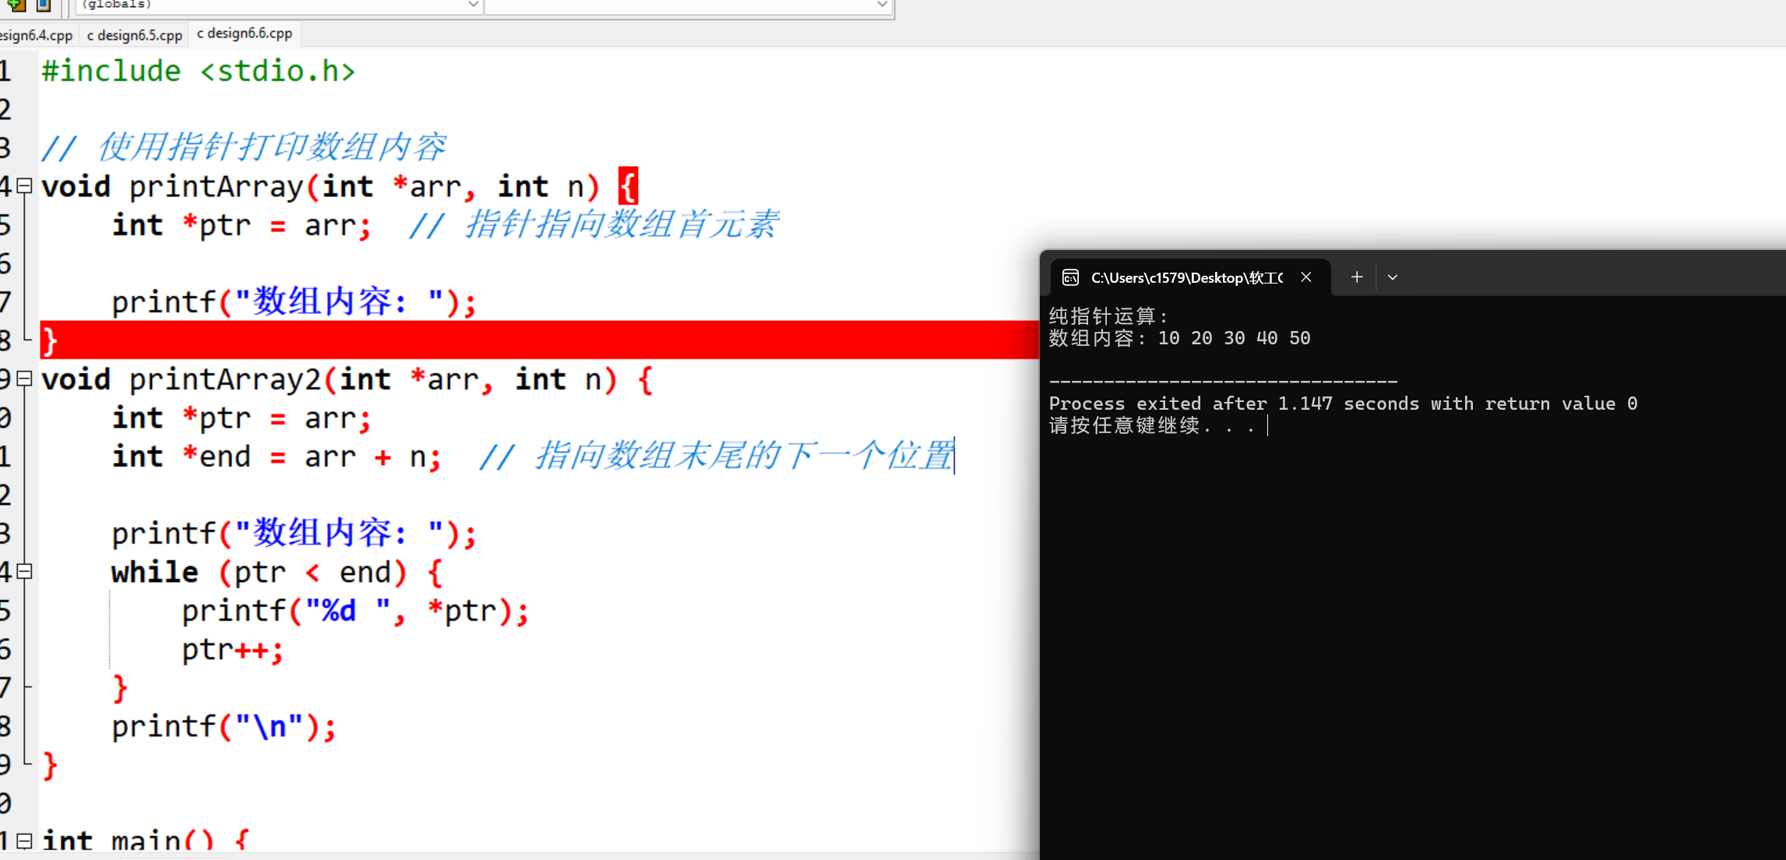Close the C:\Users terminal tab
This screenshot has height=860, width=1786.
(1306, 277)
